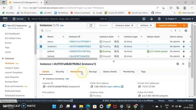The image size is (196, 110).
Task: Open the Launch instances split arrow
Action: point(184,25)
